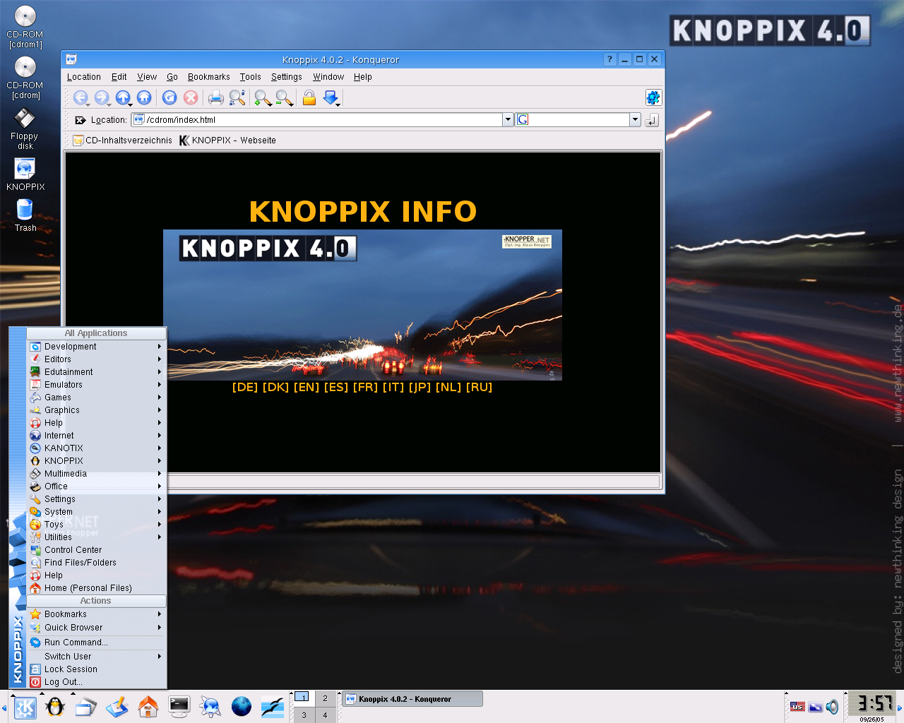Image resolution: width=904 pixels, height=723 pixels.
Task: Expand the Office submenu
Action: coord(96,486)
